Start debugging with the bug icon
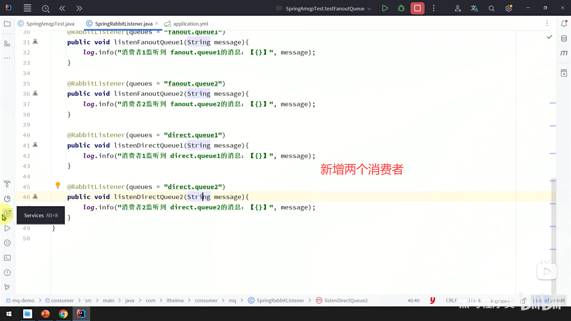Image resolution: width=571 pixels, height=321 pixels. pos(401,8)
